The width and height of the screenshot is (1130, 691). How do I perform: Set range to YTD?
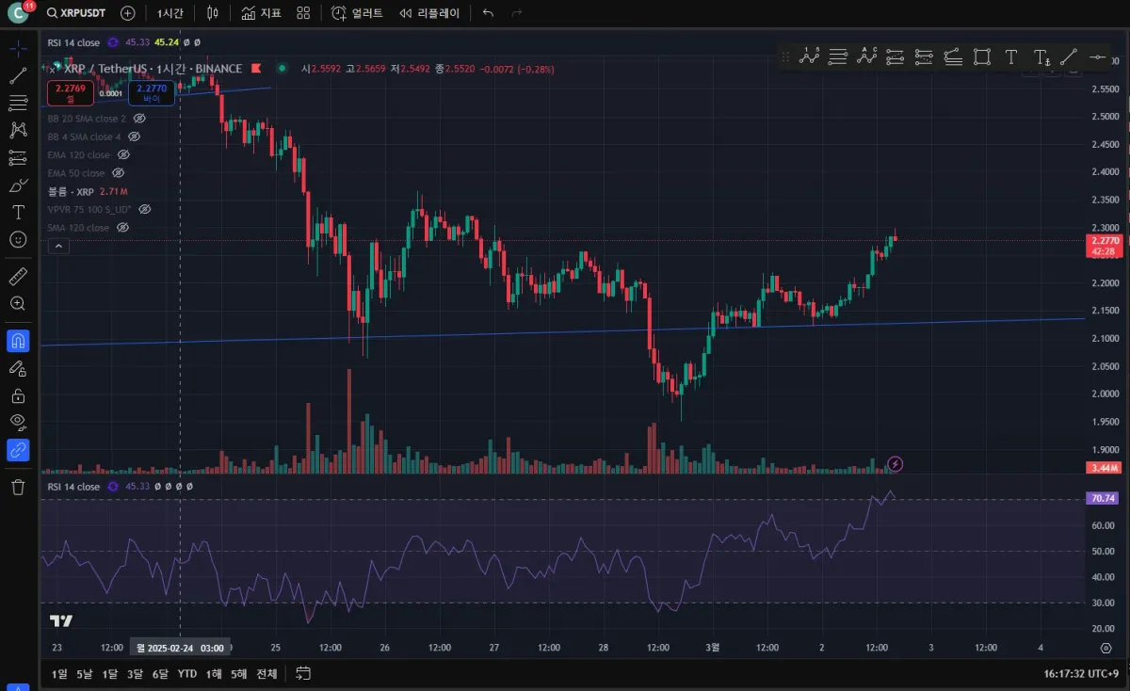coord(187,673)
